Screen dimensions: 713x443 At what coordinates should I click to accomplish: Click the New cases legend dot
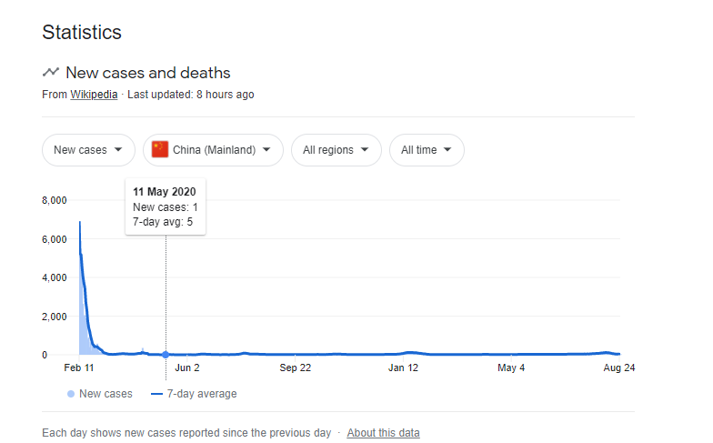pos(71,394)
